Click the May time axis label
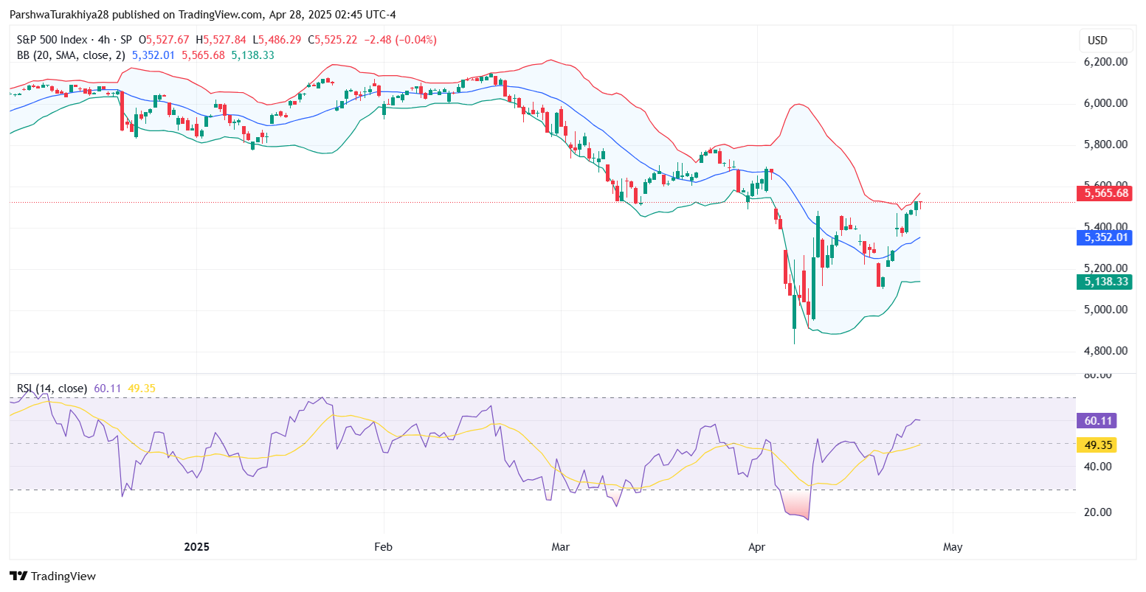This screenshot has width=1146, height=592. point(953,547)
